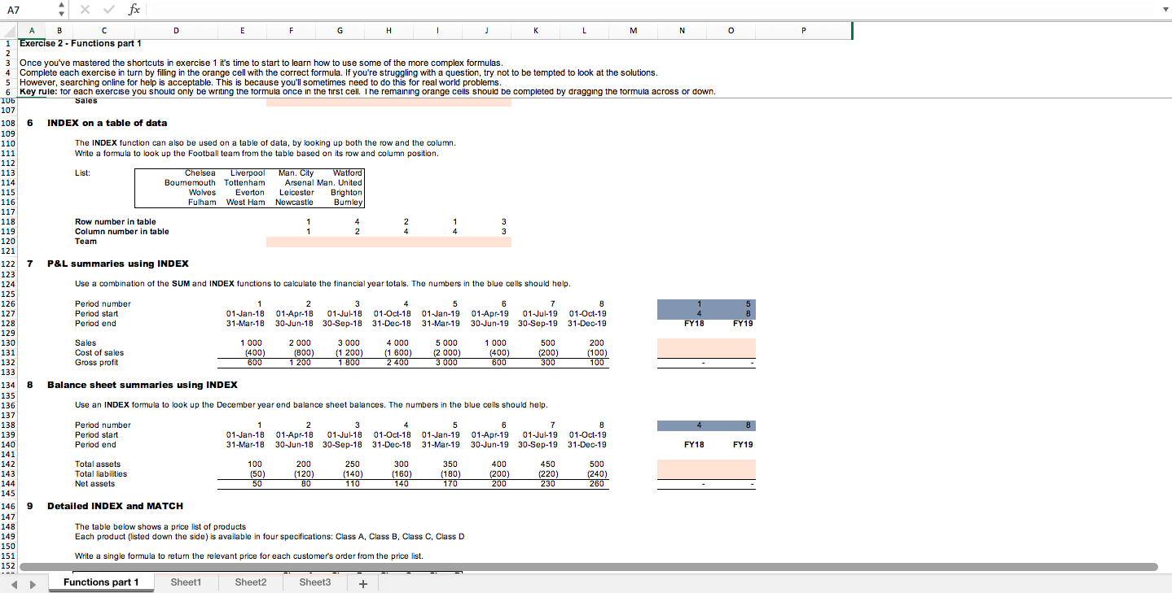
Task: Click the 'Detailed INDEX and MATCH' heading
Action: click(115, 506)
